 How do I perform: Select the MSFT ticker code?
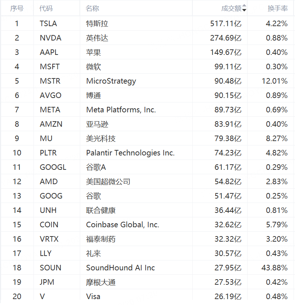click(50, 67)
